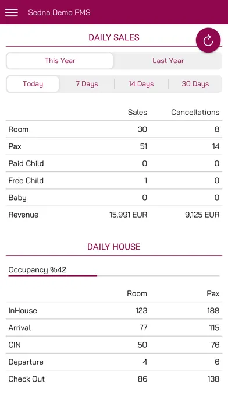Tap the Arrival row in Daily House
This screenshot has width=228, height=406.
pos(114,328)
